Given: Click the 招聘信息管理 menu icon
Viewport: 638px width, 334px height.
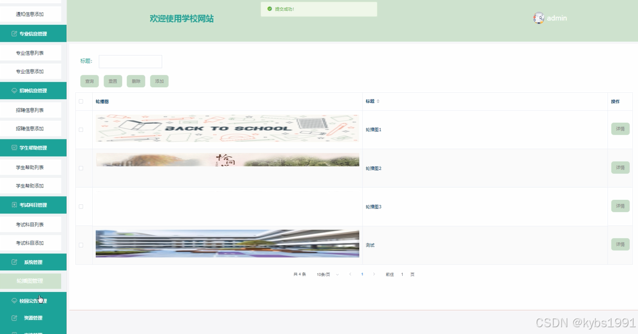Looking at the screenshot, I should (14, 91).
